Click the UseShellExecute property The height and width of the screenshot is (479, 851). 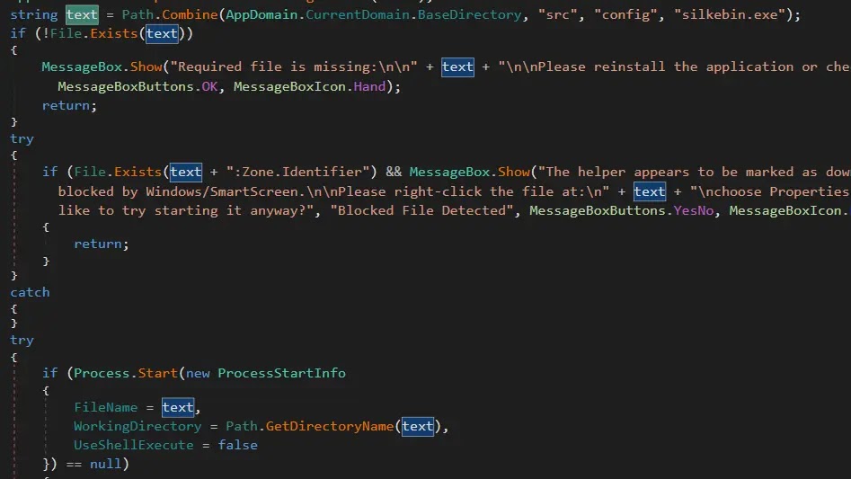[134, 446]
